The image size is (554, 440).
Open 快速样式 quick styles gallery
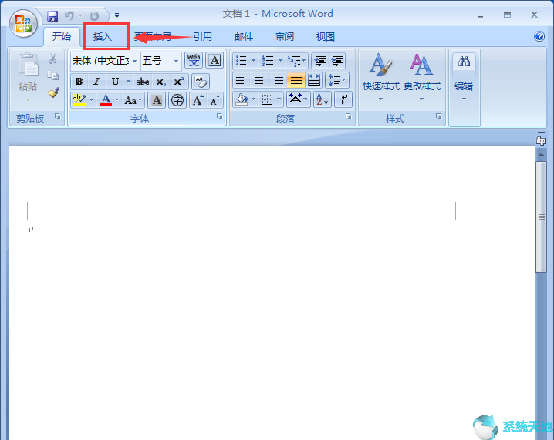[x=381, y=77]
